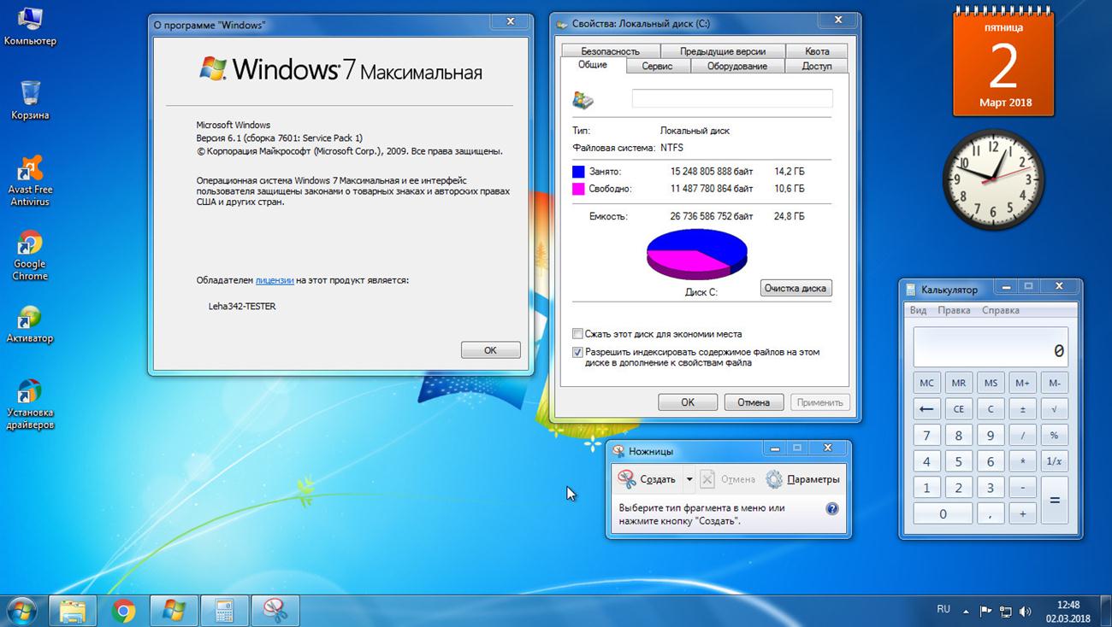Switch to the About Windows taskbar button
The width and height of the screenshot is (1112, 627).
click(174, 611)
